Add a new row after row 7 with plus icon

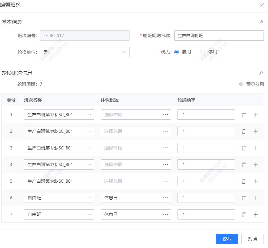coord(256,214)
